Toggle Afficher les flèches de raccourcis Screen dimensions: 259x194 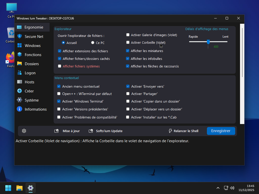click(x=127, y=66)
